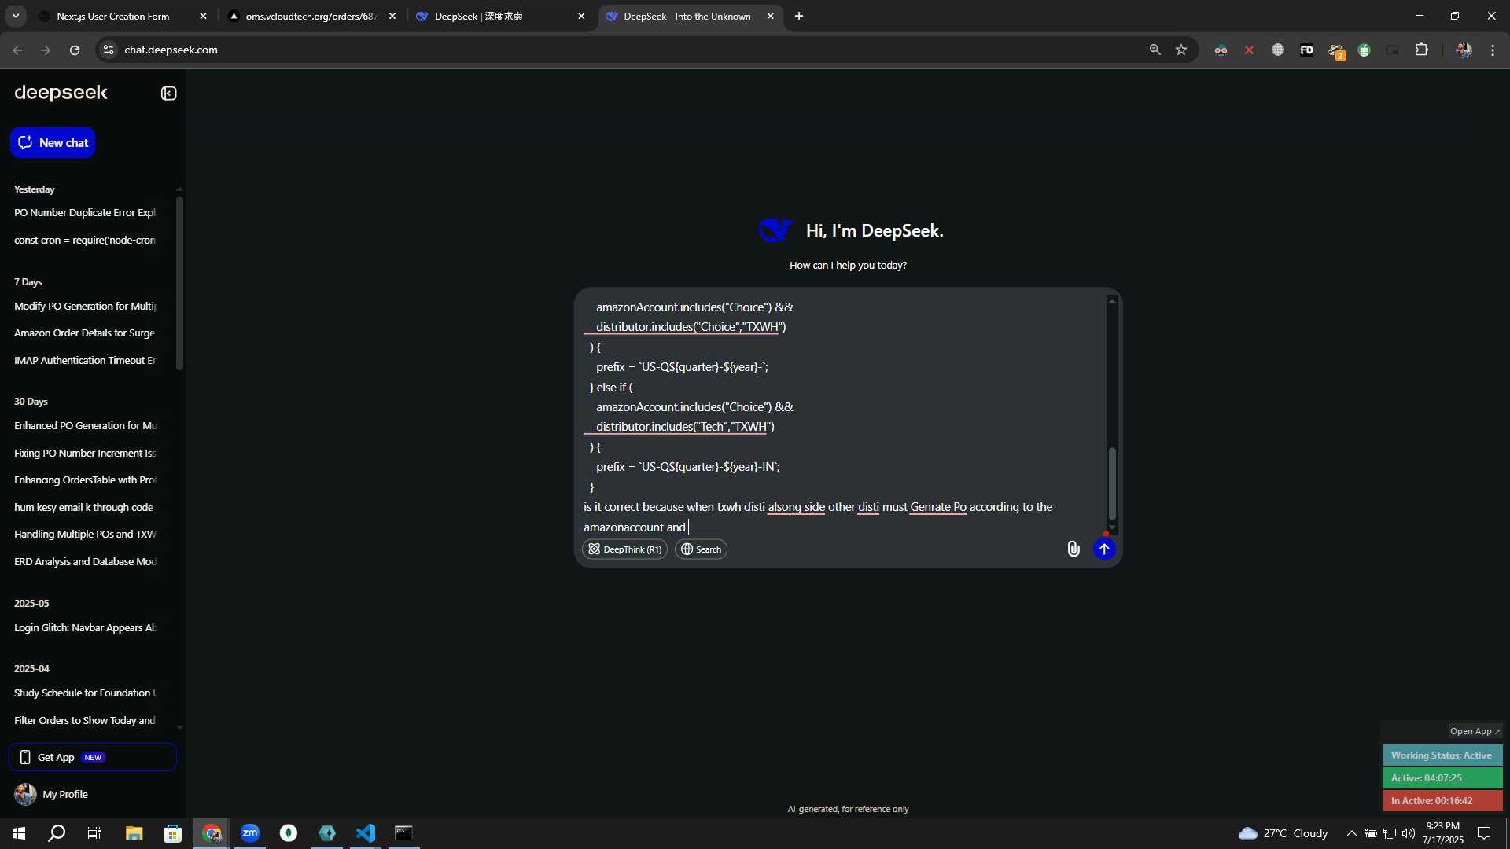Open 'Filter Orders to Show Today' chat
This screenshot has height=849, width=1510.
pos(85,720)
